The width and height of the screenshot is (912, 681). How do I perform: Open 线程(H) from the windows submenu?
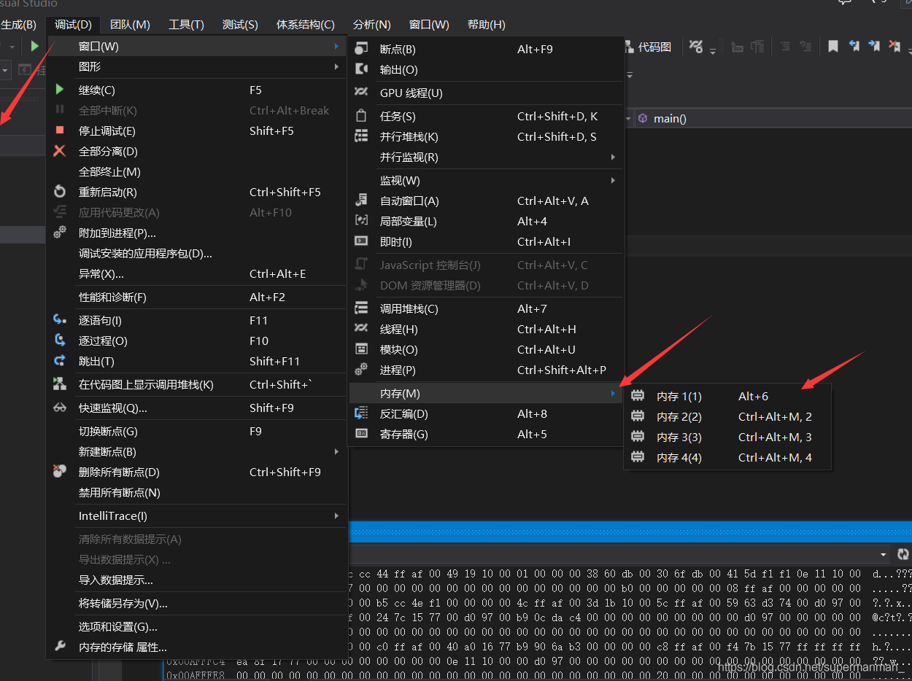coord(486,329)
